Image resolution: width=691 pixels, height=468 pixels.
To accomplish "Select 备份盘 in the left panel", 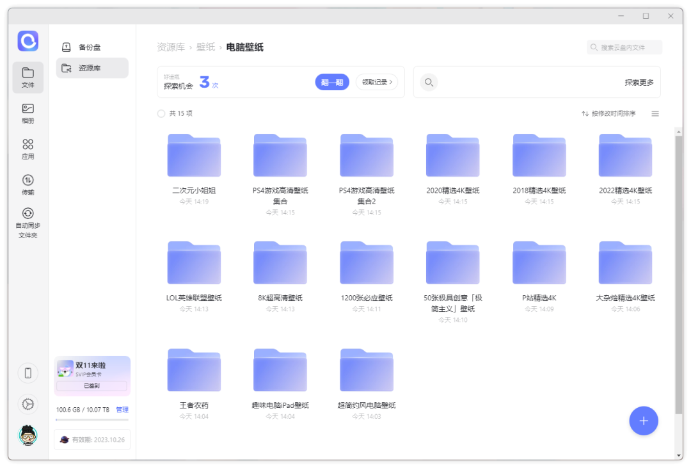I will click(90, 47).
